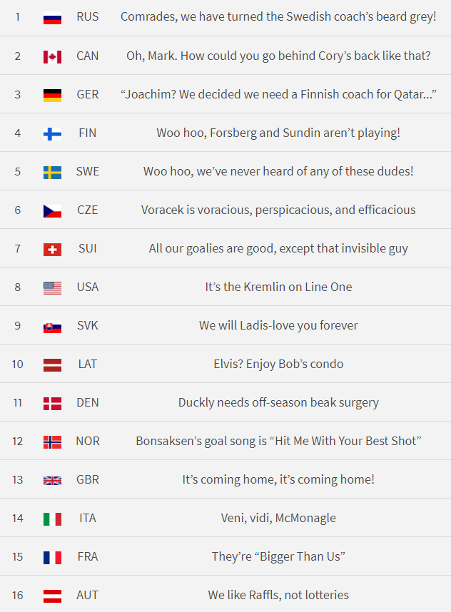Click the Finnish flag icon
The height and width of the screenshot is (612, 451).
[52, 133]
